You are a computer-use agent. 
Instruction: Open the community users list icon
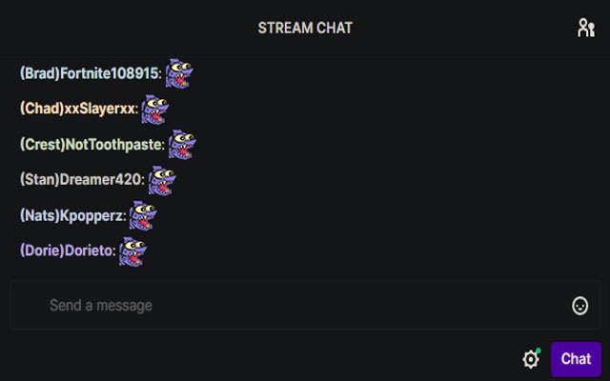coord(586,28)
